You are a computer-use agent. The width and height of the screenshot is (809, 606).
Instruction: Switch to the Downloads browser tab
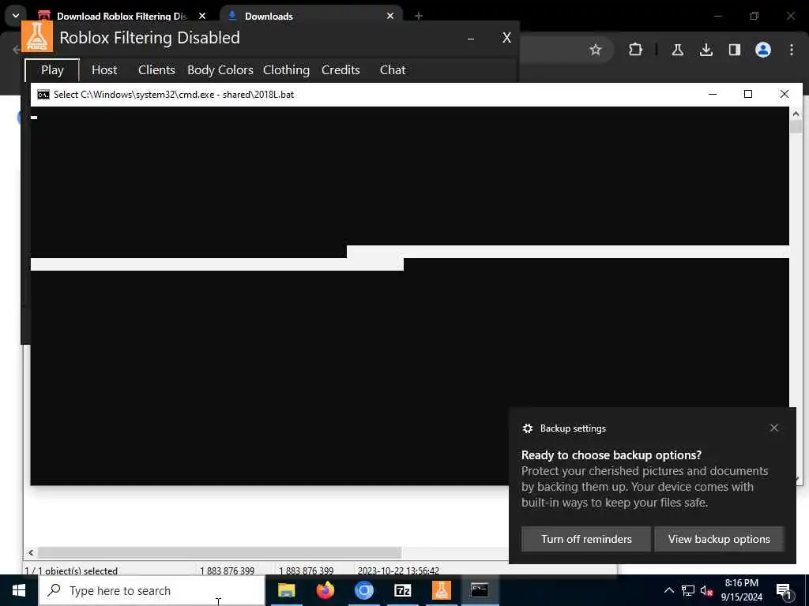coord(311,16)
